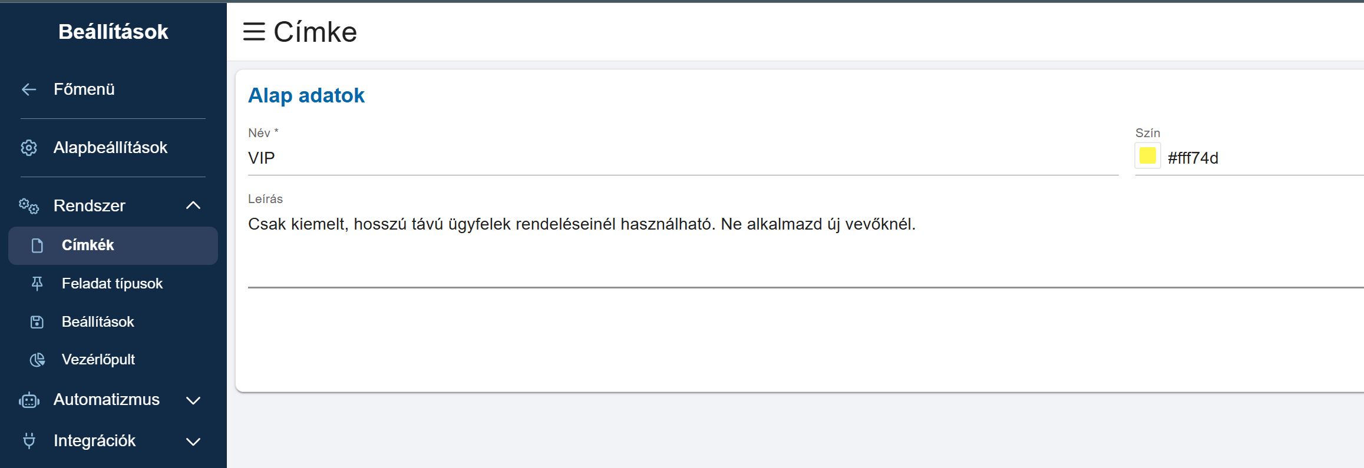Viewport: 1364px width, 468px height.
Task: Click the Rendszer double-gear icon
Action: (x=29, y=206)
